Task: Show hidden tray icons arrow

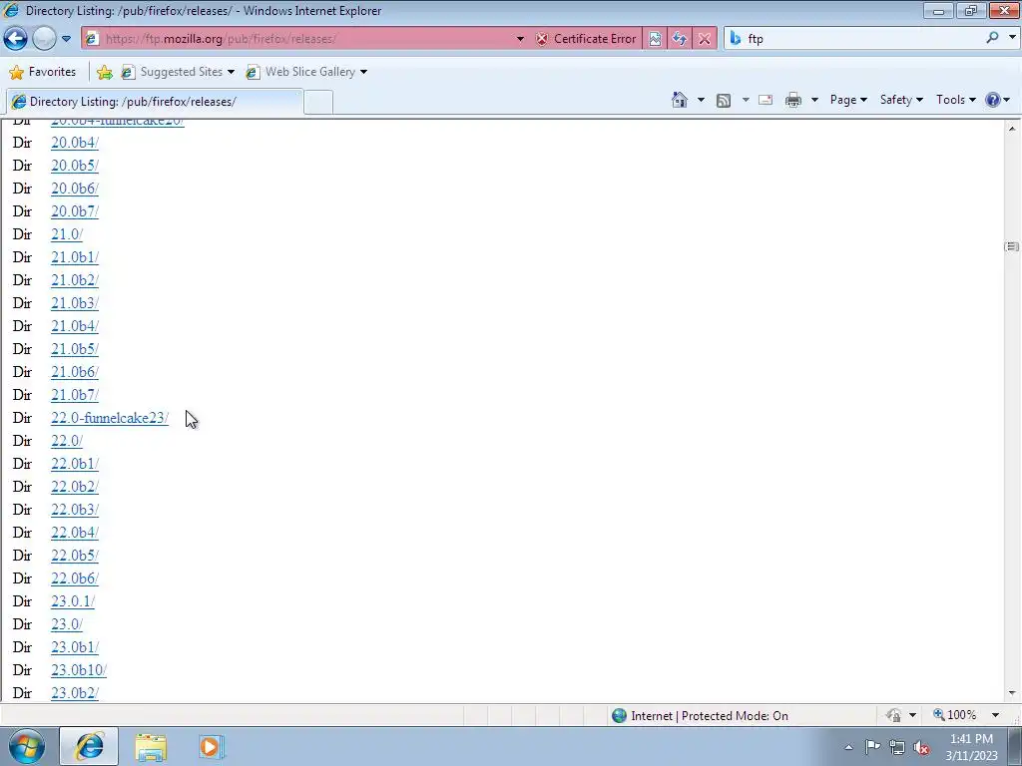Action: (848, 747)
